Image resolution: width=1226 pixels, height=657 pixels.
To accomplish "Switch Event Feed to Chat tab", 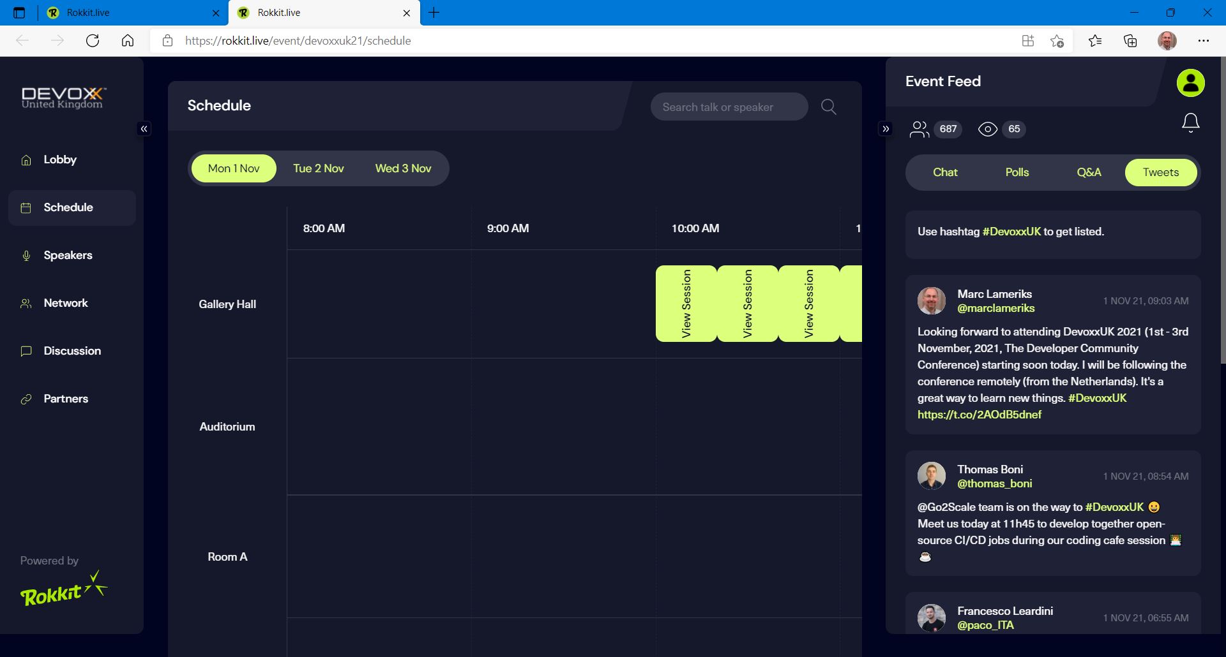I will 945,172.
